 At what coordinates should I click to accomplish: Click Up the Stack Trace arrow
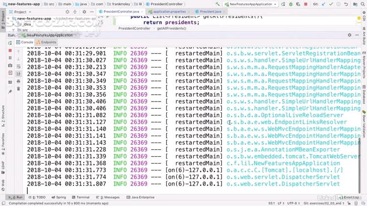tap(19, 52)
